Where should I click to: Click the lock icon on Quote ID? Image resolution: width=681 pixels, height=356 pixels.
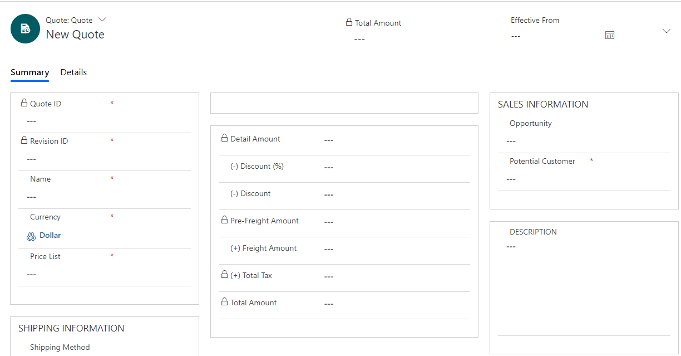24,103
